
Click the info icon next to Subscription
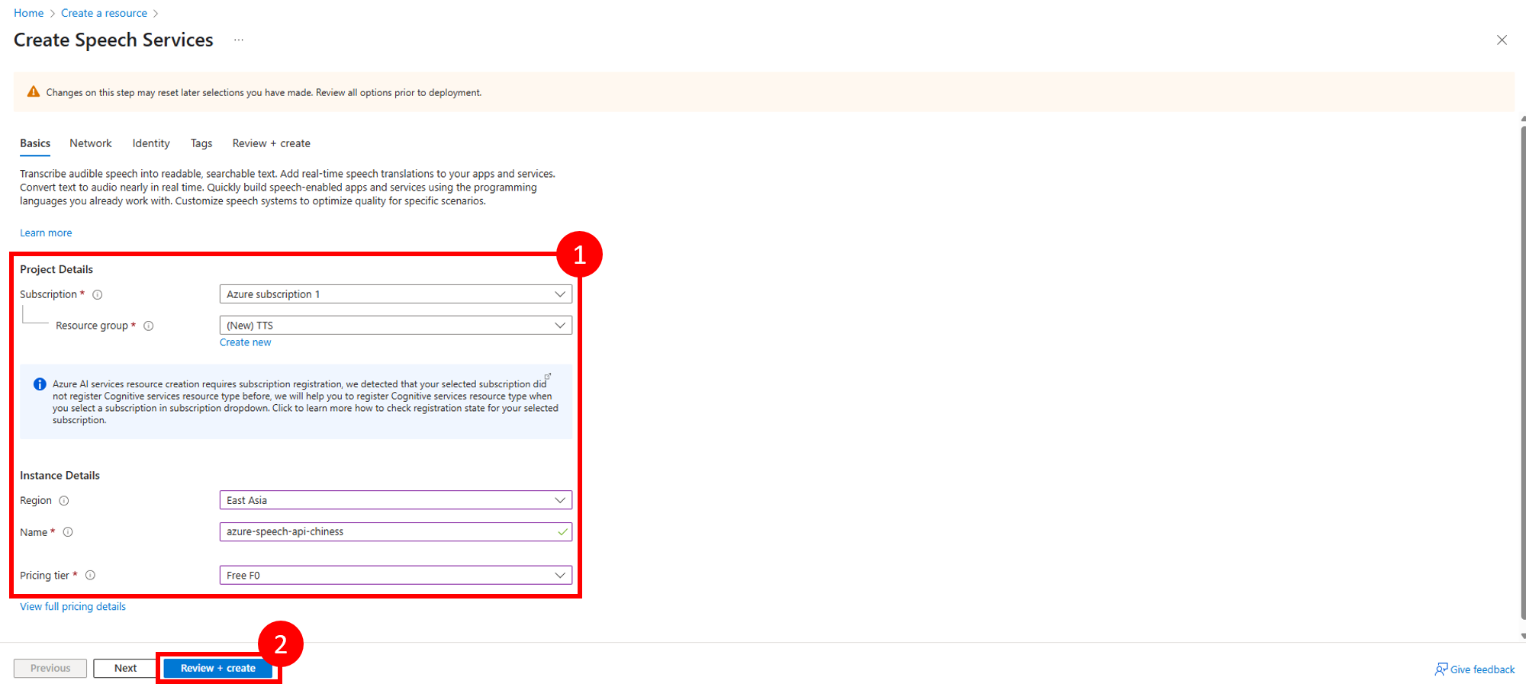tap(98, 295)
